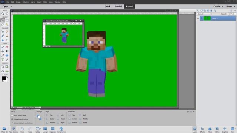Select the Clone Stamp tool
The height and width of the screenshot is (133, 237).
(x=7, y=36)
